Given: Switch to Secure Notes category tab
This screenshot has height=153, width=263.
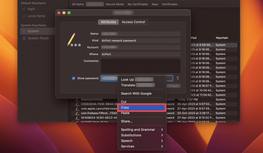Looking at the screenshot, I should [115, 4].
